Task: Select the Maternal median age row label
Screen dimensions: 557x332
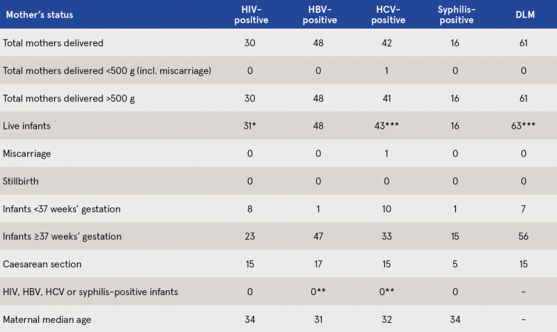Action: (47, 319)
